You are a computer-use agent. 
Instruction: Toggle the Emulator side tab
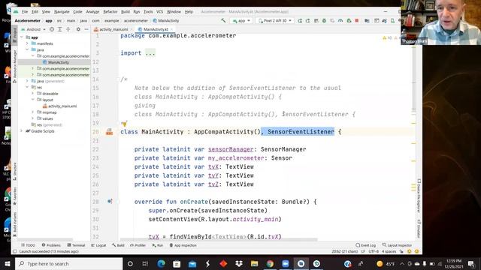419,229
